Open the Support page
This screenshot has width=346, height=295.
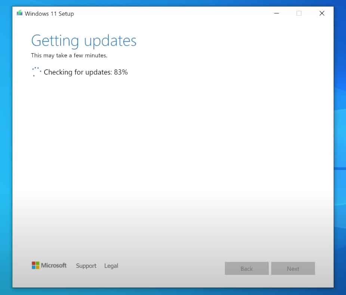tap(86, 266)
